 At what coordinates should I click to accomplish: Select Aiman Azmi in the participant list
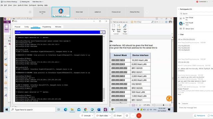tap(190, 29)
